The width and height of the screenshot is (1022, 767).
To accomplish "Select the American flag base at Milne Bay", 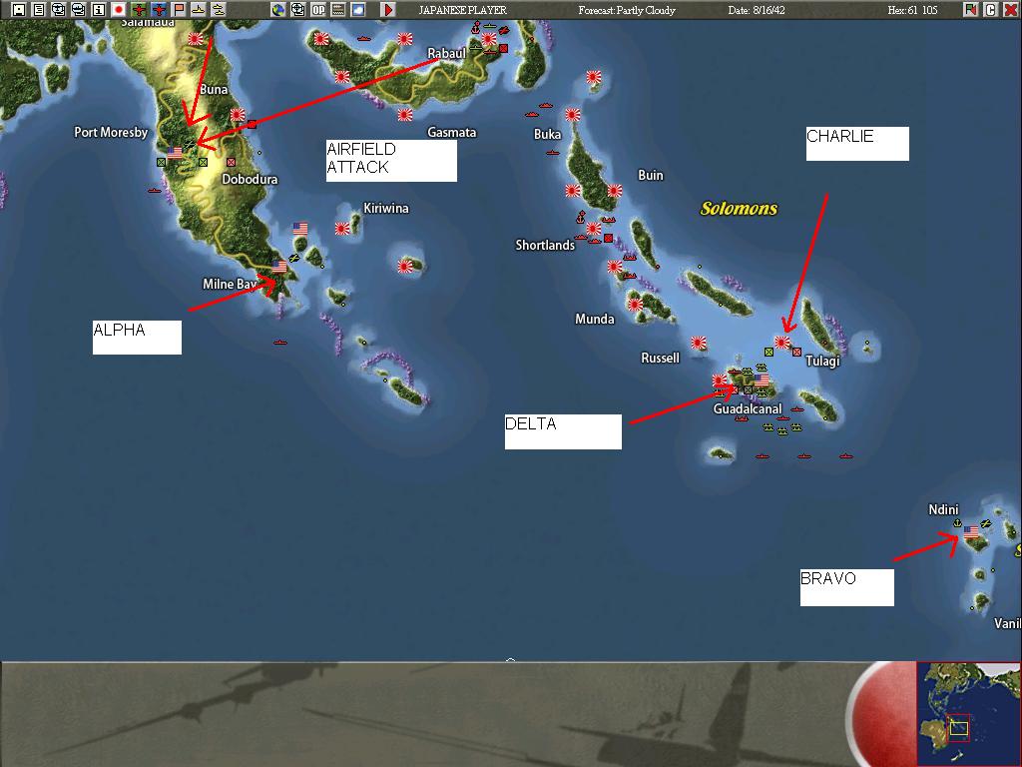I will pyautogui.click(x=279, y=266).
